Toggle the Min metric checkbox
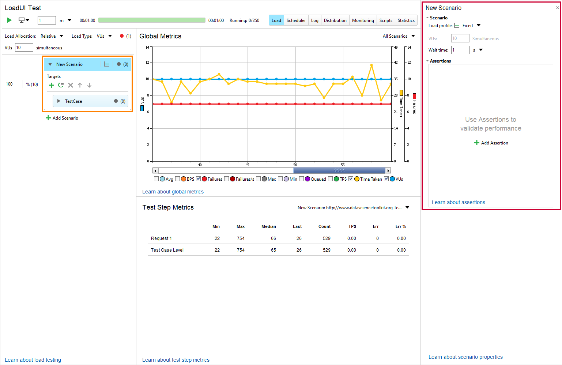562x365 pixels. [x=280, y=179]
